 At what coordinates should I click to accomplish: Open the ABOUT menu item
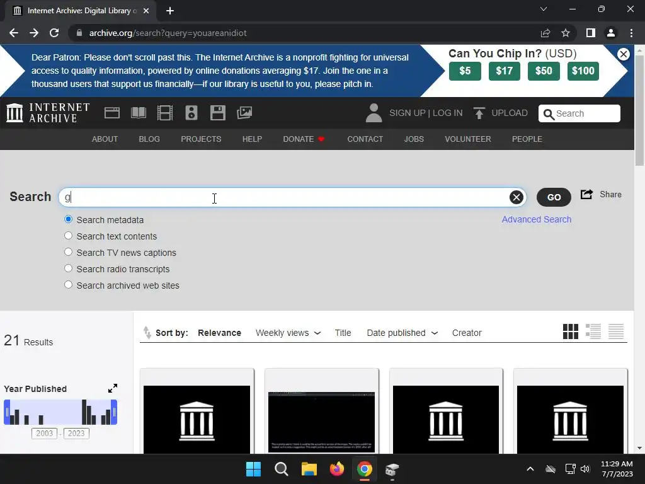point(105,139)
